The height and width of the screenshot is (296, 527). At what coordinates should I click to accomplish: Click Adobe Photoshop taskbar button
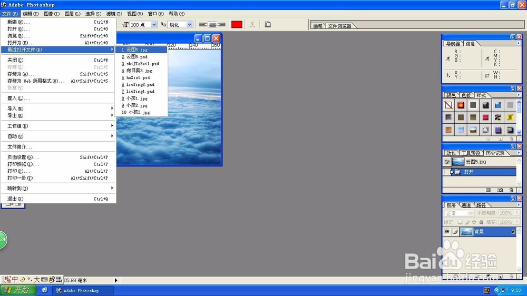[x=83, y=290]
